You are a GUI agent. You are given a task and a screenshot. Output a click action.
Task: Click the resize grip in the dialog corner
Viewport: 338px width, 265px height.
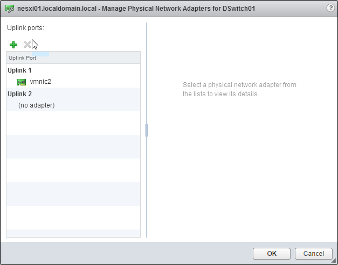(x=334, y=261)
